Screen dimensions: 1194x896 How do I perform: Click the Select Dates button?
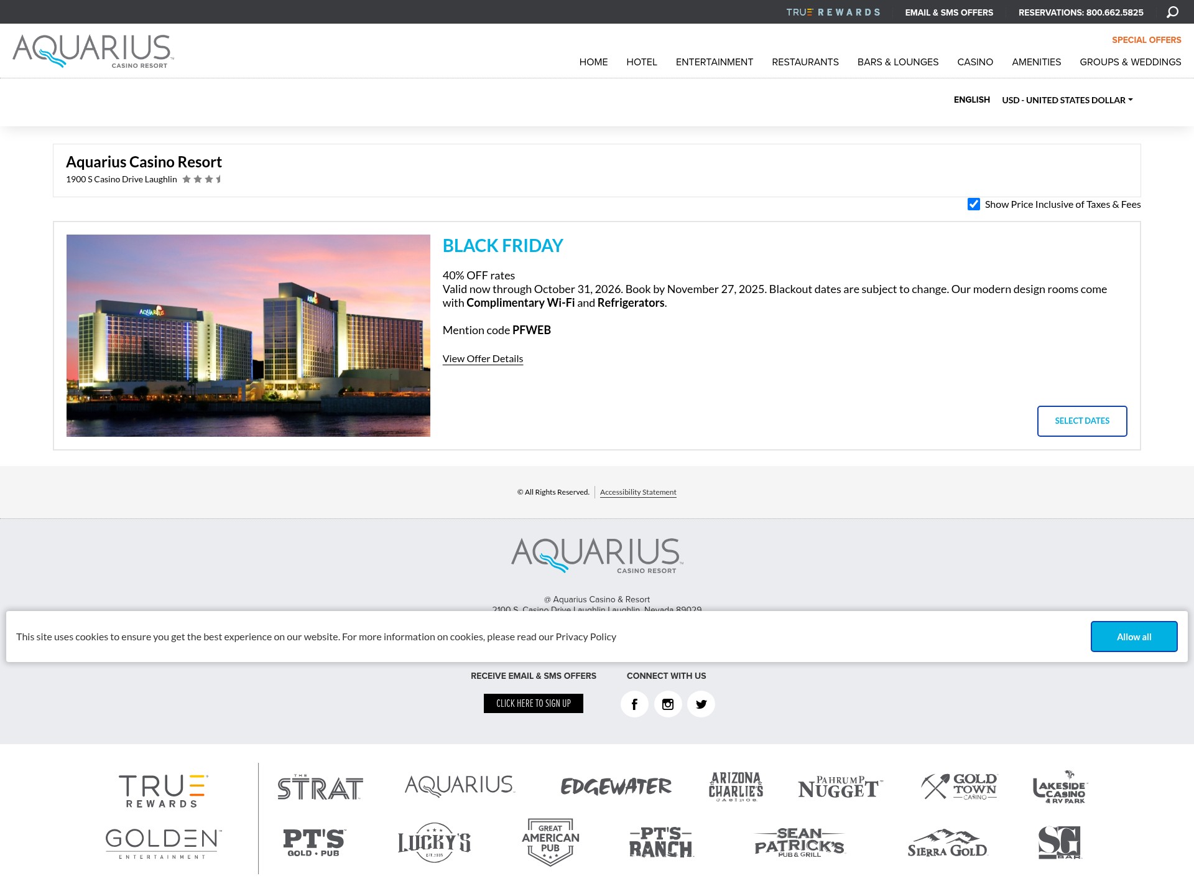pos(1082,421)
